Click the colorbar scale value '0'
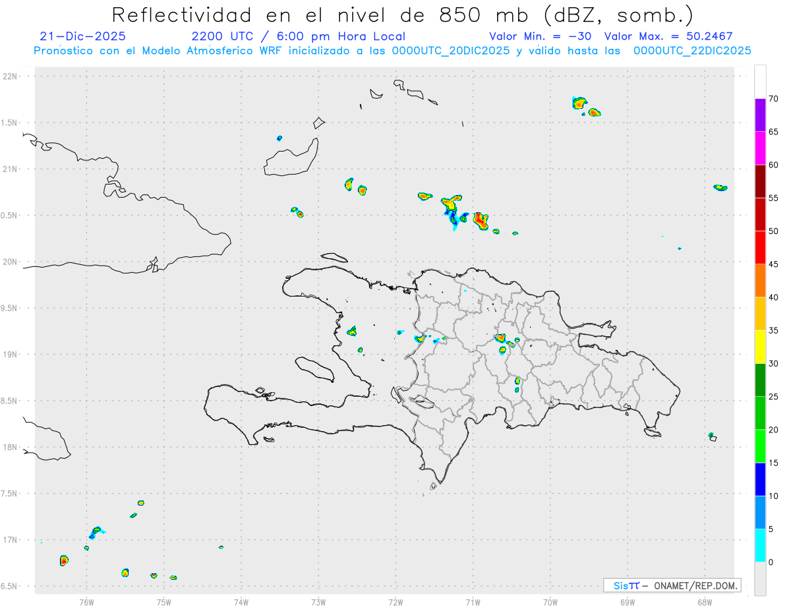This screenshot has width=791, height=611. click(771, 562)
